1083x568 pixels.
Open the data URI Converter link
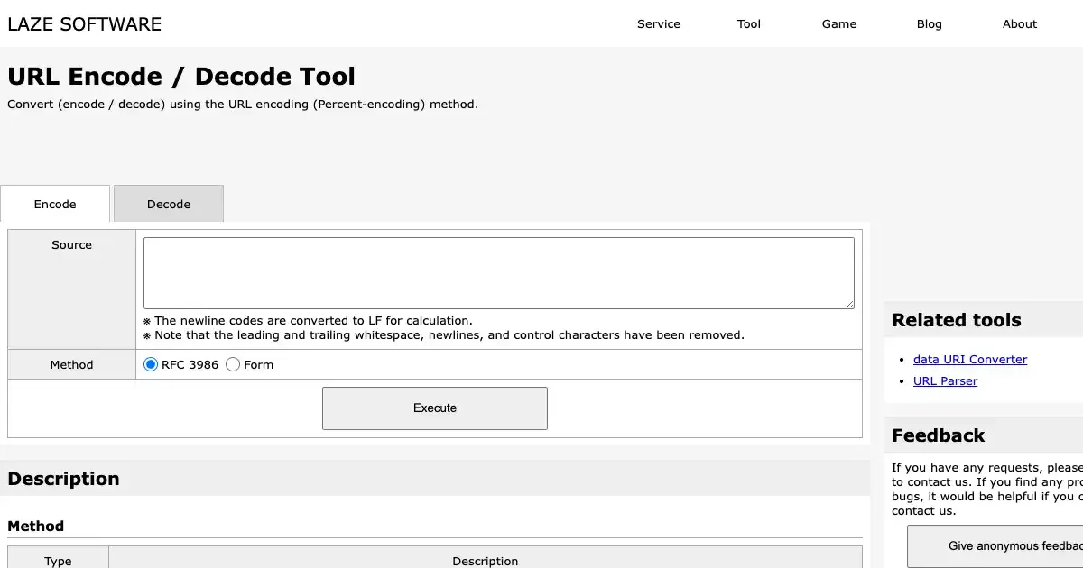(x=969, y=360)
